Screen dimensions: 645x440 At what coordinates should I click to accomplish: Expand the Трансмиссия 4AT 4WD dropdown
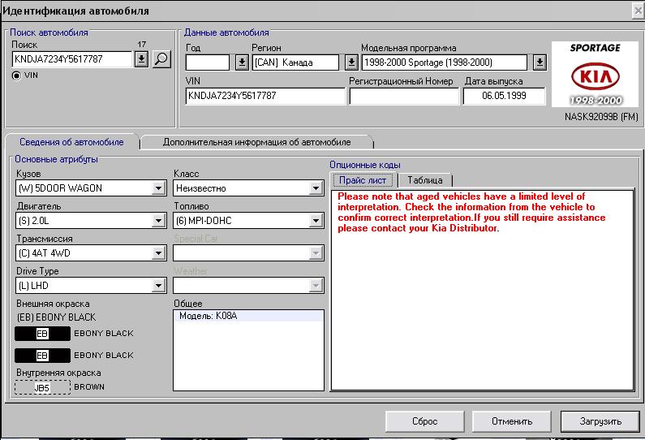[x=159, y=253]
